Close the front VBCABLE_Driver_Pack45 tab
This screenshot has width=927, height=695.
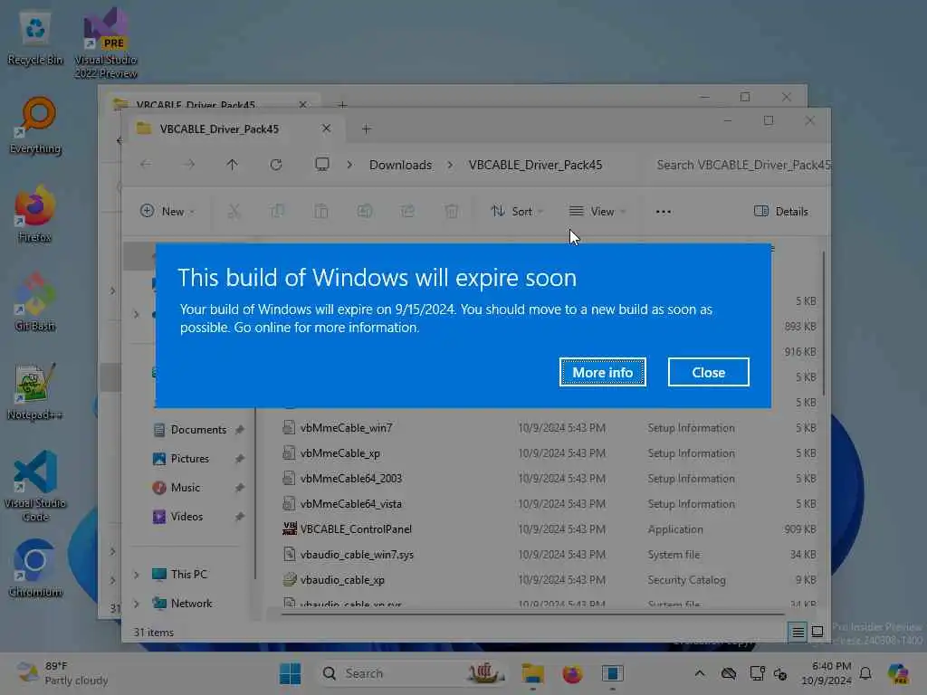point(326,129)
